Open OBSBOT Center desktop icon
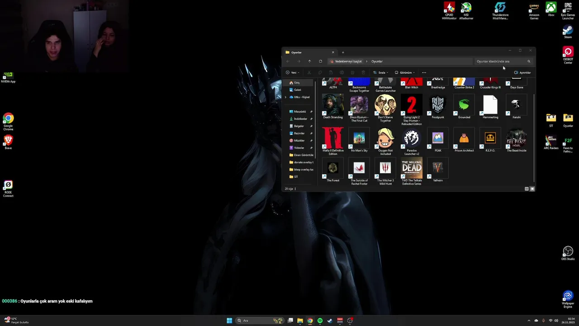Image resolution: width=579 pixels, height=326 pixels. pyautogui.click(x=568, y=55)
